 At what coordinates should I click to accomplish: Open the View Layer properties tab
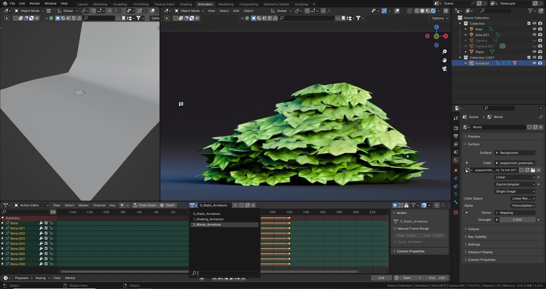[456, 144]
